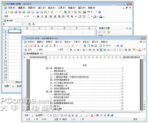
Task: Open the writer font size dropdown
Action: 67,50
